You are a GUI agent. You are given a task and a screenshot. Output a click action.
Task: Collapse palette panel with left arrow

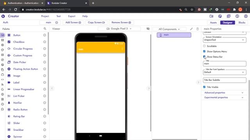(x=52, y=88)
